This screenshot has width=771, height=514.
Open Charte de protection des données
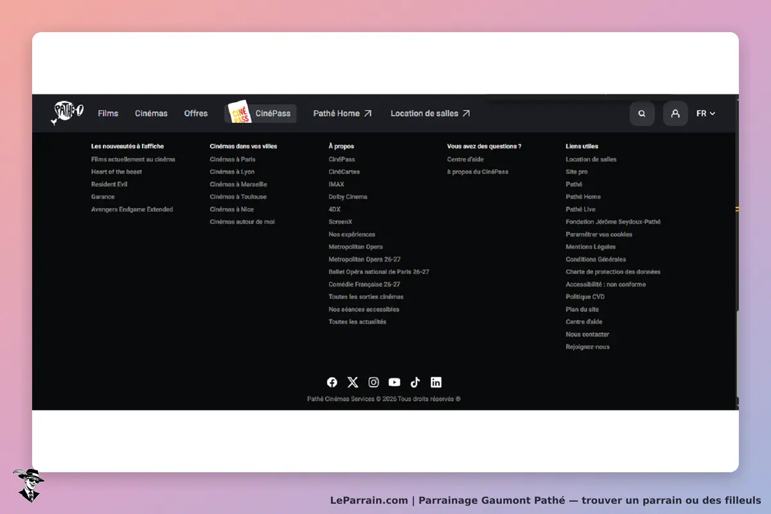pyautogui.click(x=613, y=272)
